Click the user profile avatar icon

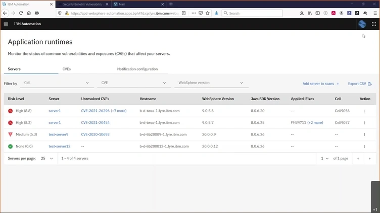click(362, 24)
